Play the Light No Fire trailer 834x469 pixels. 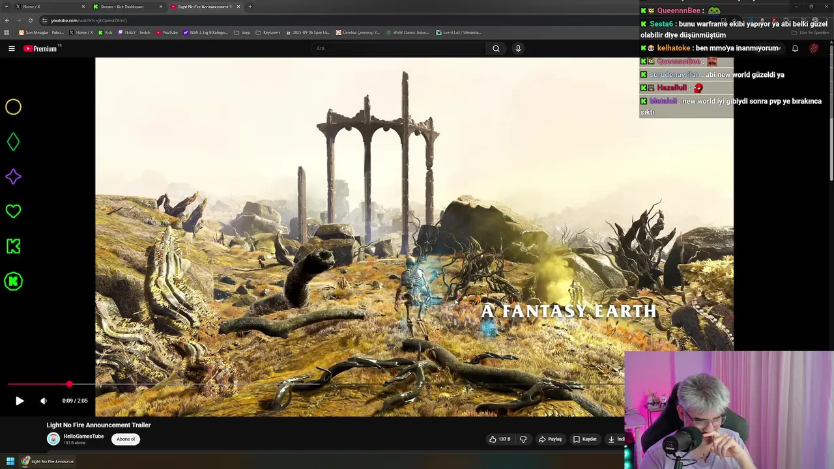pyautogui.click(x=20, y=401)
